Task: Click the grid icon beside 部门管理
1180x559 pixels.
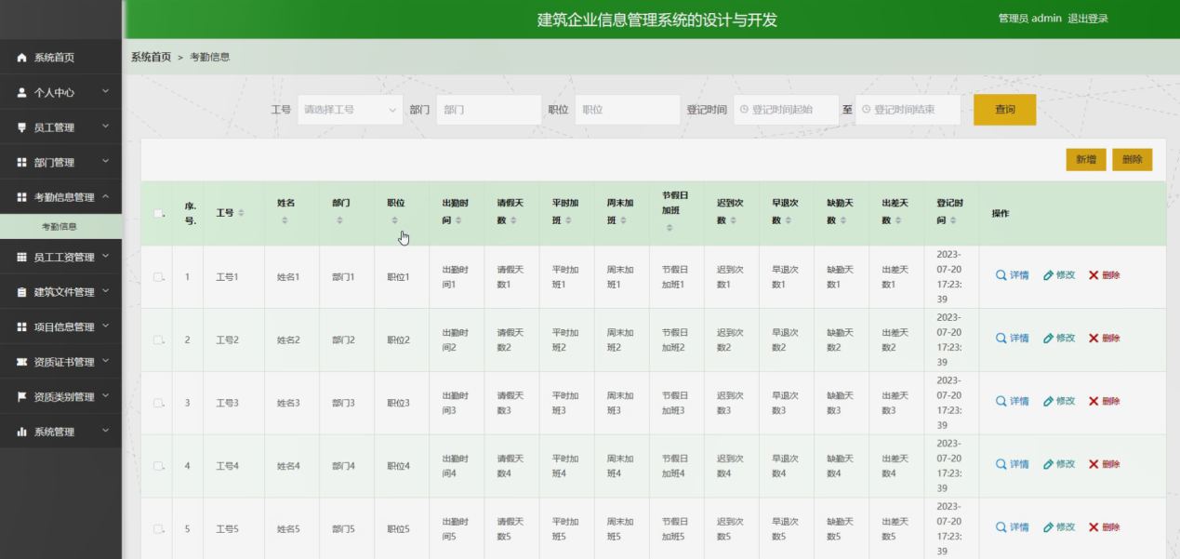Action: point(21,162)
